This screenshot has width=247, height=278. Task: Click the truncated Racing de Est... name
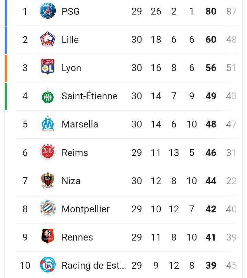[x=94, y=266]
